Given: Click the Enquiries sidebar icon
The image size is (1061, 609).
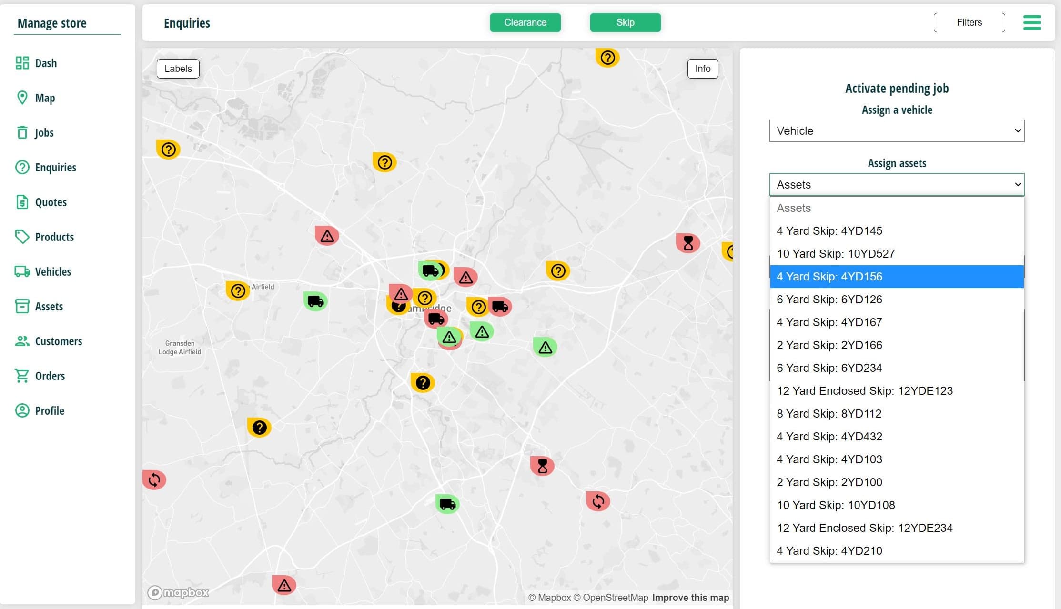Looking at the screenshot, I should [x=22, y=167].
